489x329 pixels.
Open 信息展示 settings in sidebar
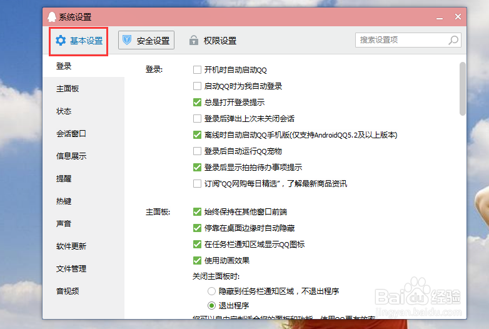83,156
